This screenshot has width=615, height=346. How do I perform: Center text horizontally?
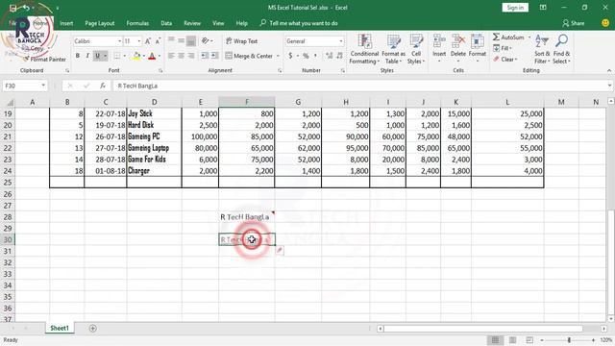tap(182, 56)
